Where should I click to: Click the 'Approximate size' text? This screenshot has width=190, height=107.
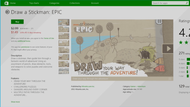(130, 89)
